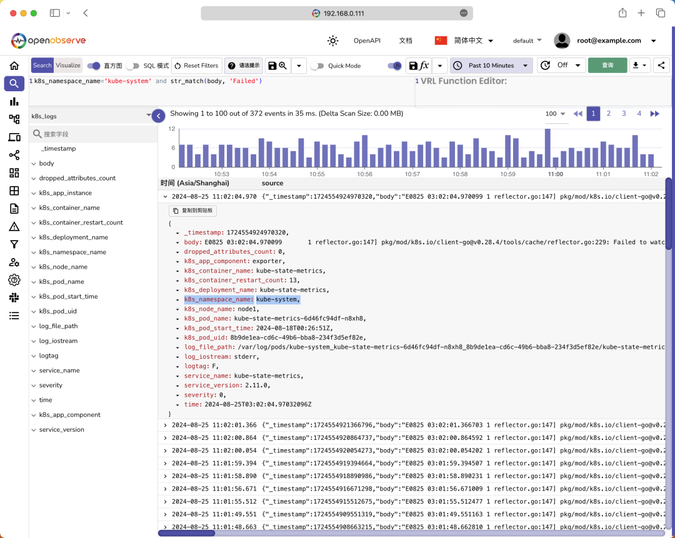Open the Metrics bar-chart sidebar icon
Viewport: 675px width, 538px height.
14,102
